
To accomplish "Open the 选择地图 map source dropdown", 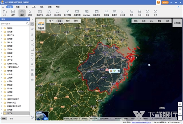I will tap(41, 24).
